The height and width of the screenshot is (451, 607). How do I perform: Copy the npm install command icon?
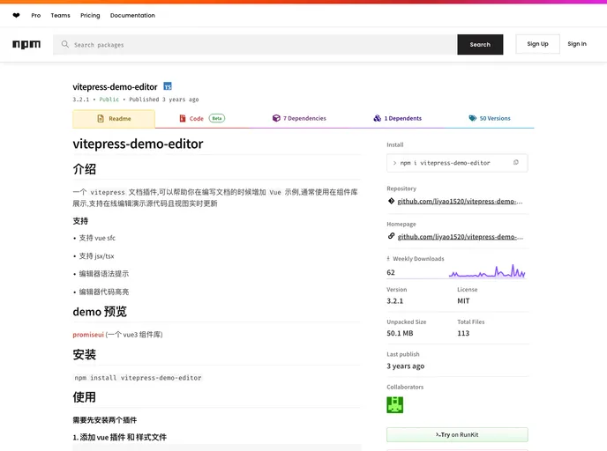pyautogui.click(x=515, y=163)
